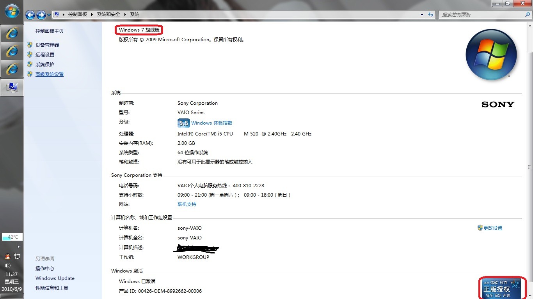533x299 pixels.
Task: Open 系统保护
Action: 45,65
